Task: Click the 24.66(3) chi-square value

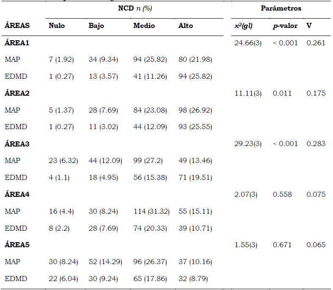Action: (x=248, y=43)
